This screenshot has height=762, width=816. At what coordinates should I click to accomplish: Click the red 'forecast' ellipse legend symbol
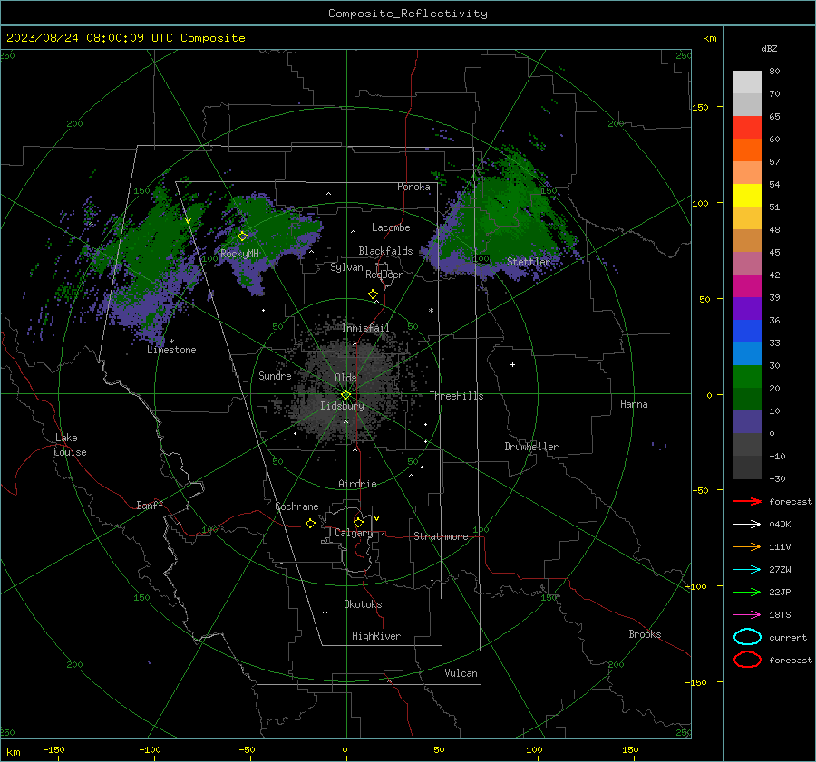pyautogui.click(x=747, y=660)
